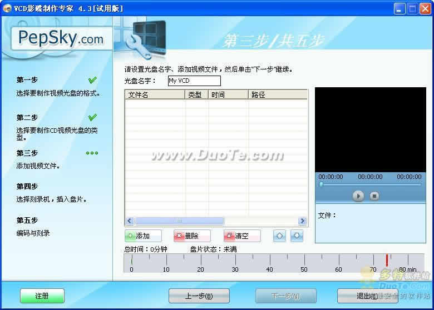Click the 下一步(N) next button

[x=286, y=296]
